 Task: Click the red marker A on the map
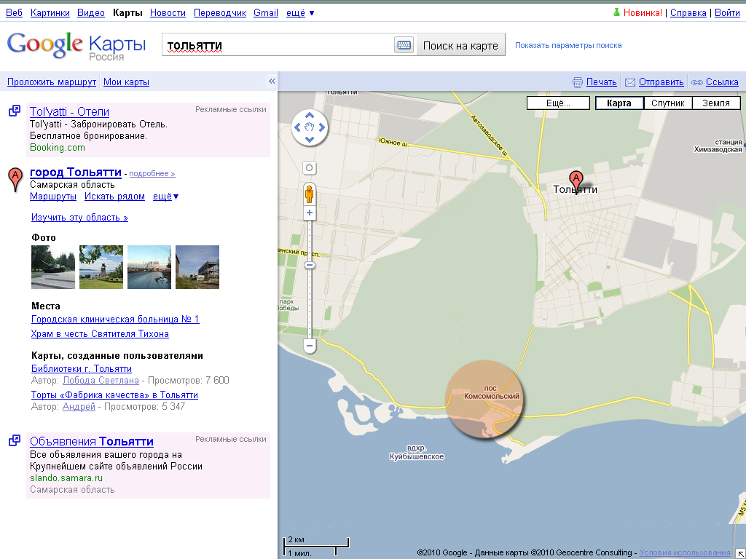tap(576, 183)
